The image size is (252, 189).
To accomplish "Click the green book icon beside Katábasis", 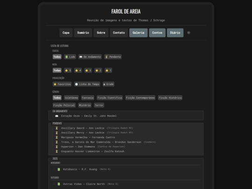I will [x=59, y=169].
